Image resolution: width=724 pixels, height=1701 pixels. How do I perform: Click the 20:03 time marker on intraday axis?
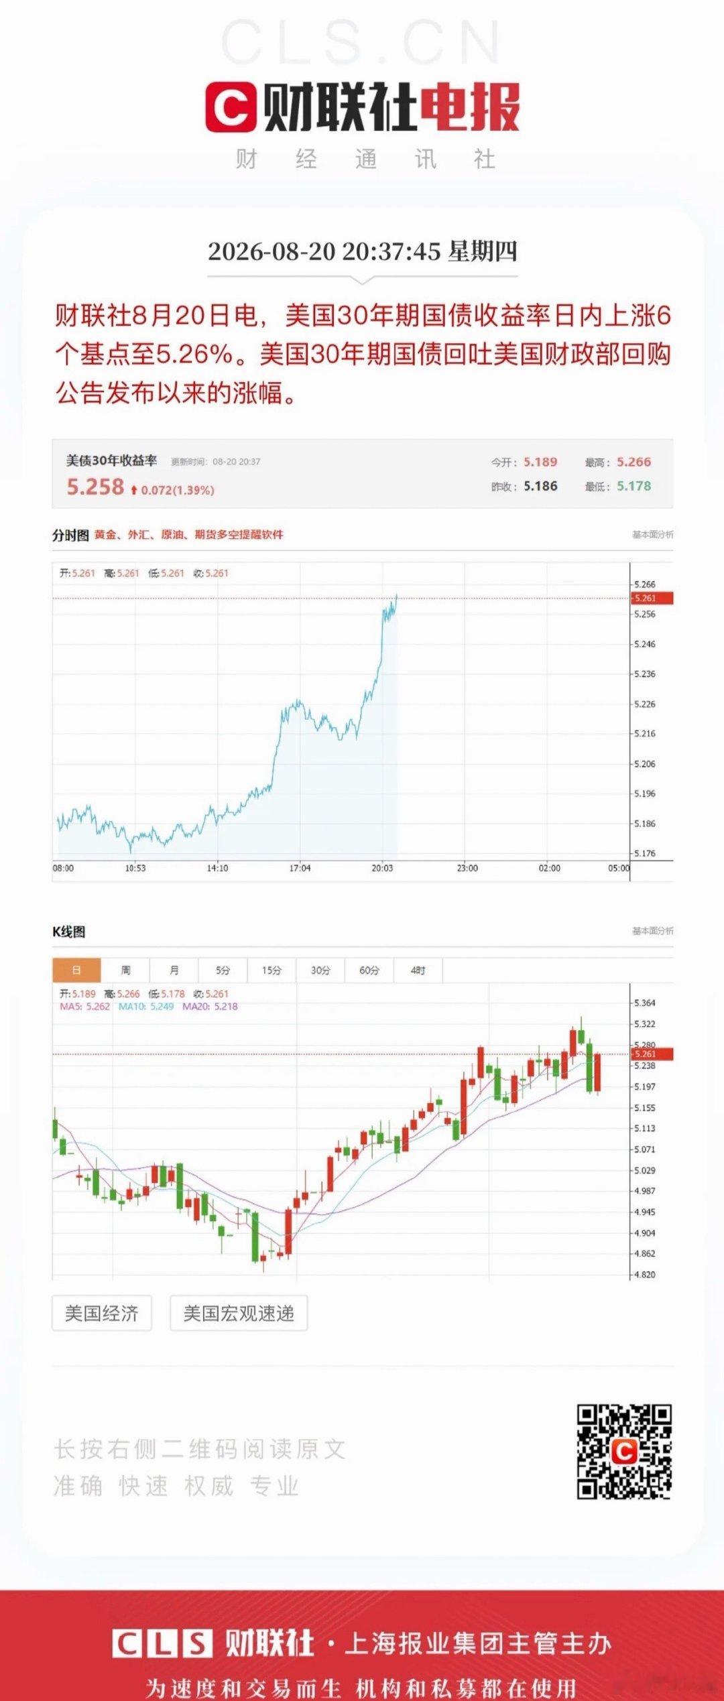coord(382,868)
